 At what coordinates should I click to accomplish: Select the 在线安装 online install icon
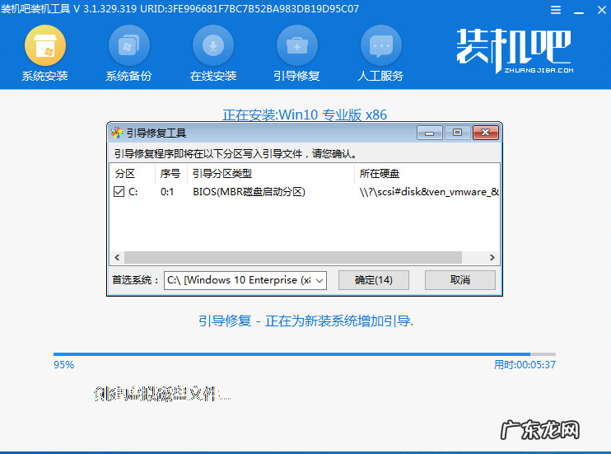click(x=212, y=45)
